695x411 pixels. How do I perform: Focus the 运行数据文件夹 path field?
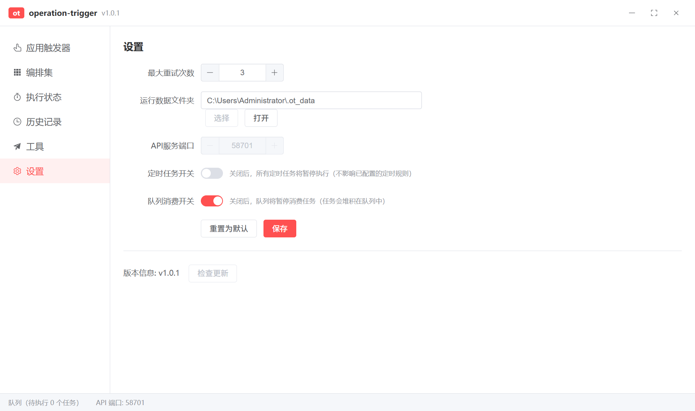pos(311,100)
